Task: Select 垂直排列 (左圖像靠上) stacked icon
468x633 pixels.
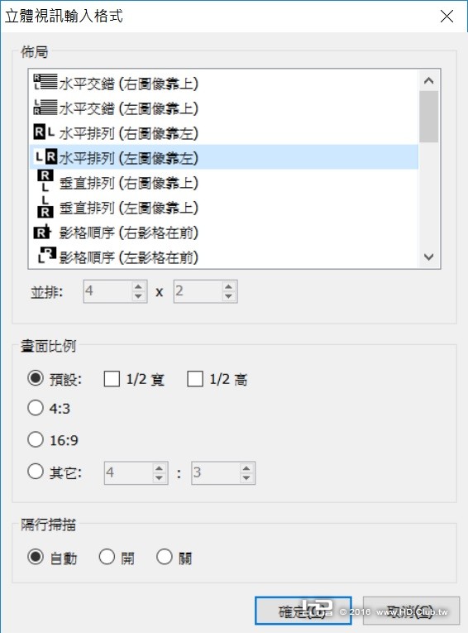Action: [x=45, y=207]
